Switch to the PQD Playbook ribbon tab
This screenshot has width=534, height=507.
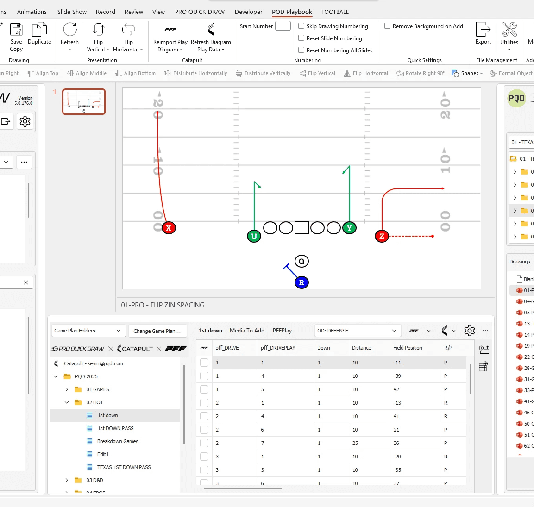coord(292,12)
